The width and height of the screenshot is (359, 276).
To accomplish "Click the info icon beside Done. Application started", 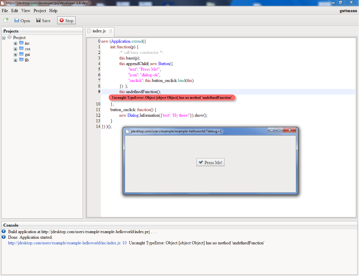I will 4,237.
